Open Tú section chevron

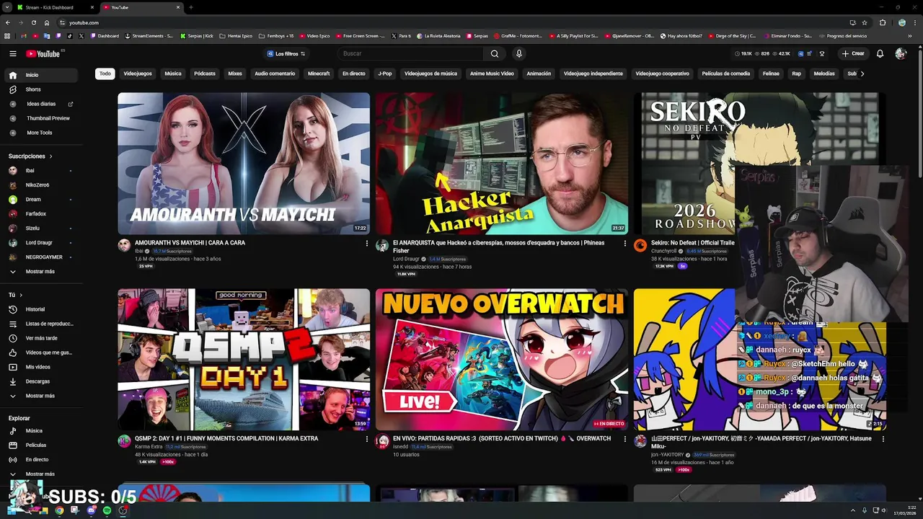21,295
